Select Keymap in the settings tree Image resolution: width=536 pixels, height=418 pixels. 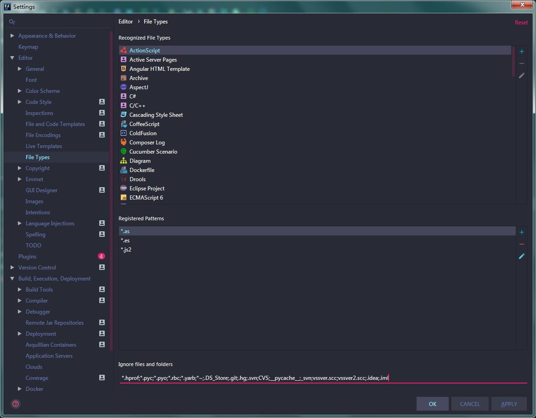[x=28, y=47]
